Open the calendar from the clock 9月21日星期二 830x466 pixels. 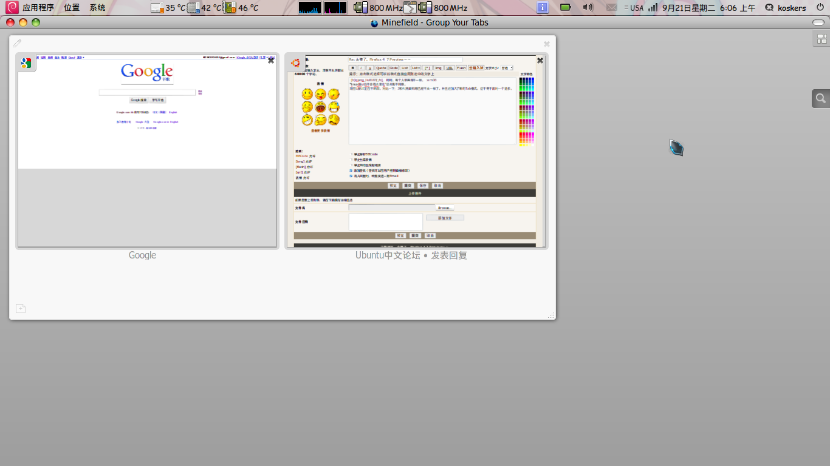(709, 8)
